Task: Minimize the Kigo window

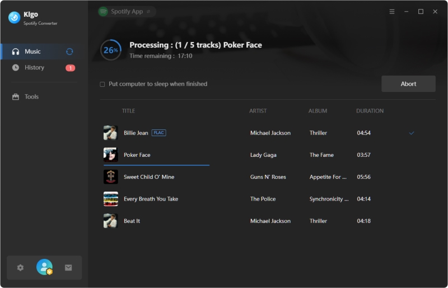Action: click(407, 11)
